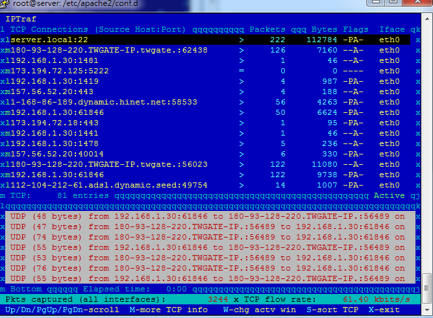
Task: Click the Packets column header
Action: (267, 30)
